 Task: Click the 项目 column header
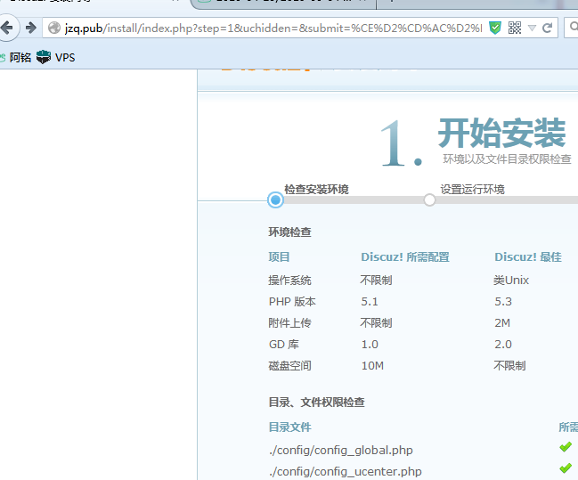tap(279, 257)
